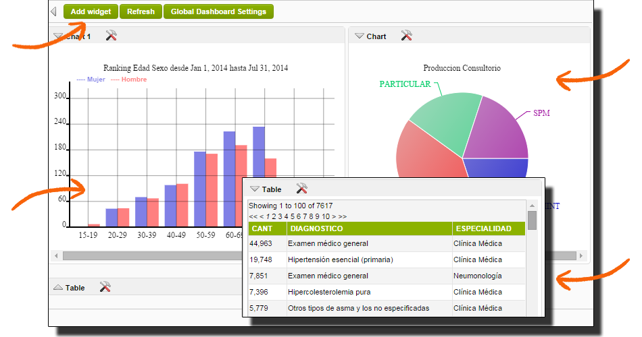
Task: Open Global Dashboard Settings
Action: click(219, 11)
